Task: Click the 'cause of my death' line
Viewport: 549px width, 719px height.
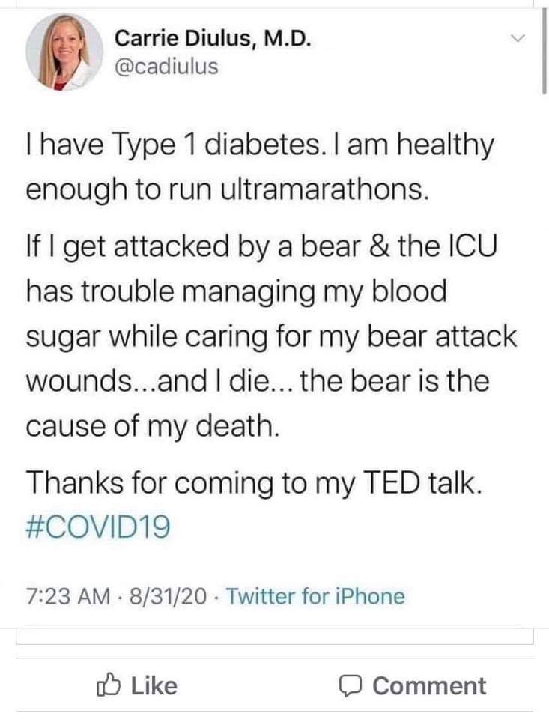Action: tap(152, 425)
